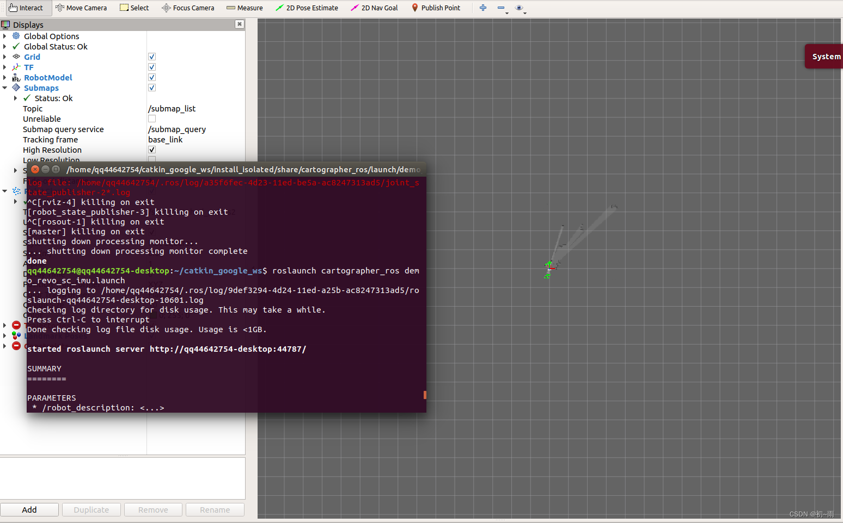Click the Add display button
The height and width of the screenshot is (523, 843).
coord(29,509)
